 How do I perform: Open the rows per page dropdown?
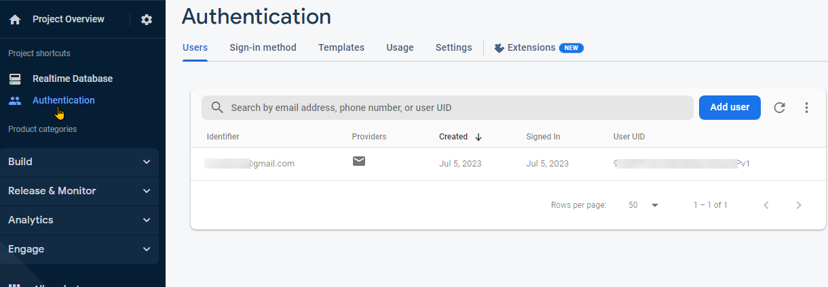tap(643, 205)
